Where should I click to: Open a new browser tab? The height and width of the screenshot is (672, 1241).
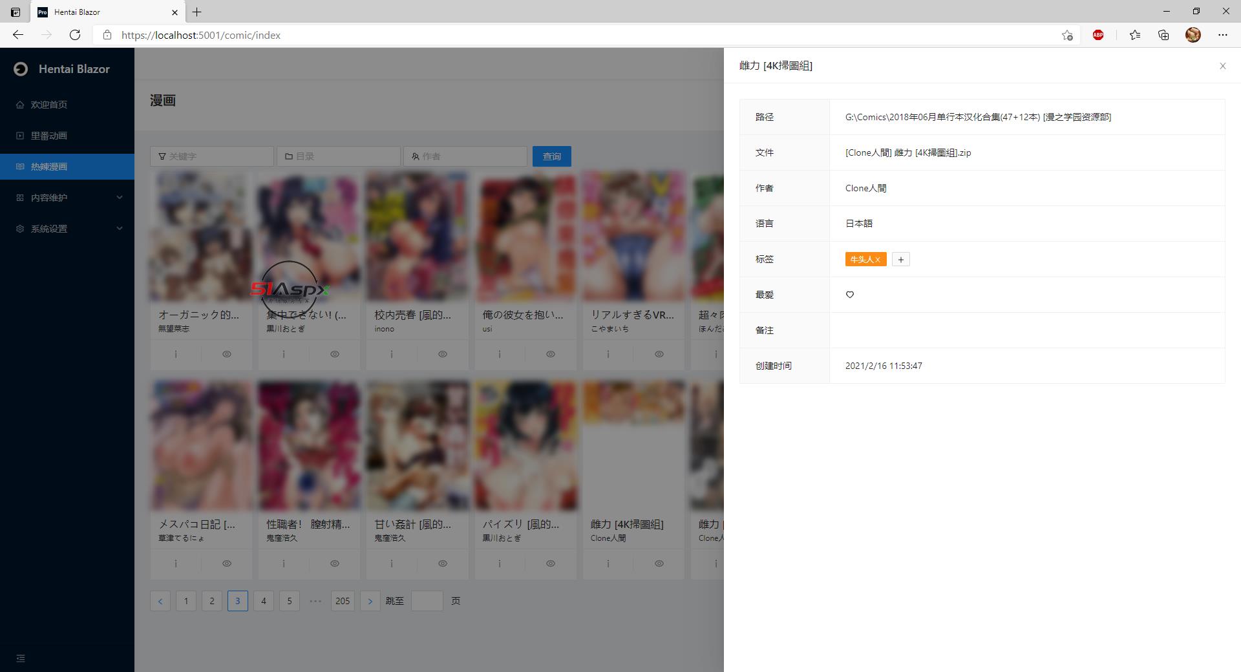197,12
